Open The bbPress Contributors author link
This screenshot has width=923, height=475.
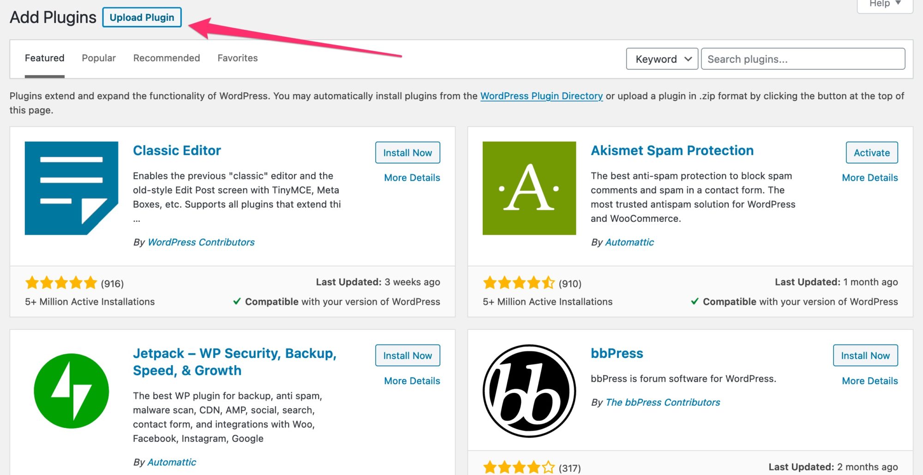pyautogui.click(x=663, y=402)
